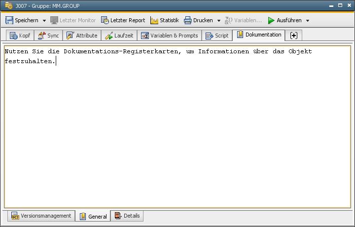Select the Laufzeit tab
The image size is (355, 227).
point(119,36)
